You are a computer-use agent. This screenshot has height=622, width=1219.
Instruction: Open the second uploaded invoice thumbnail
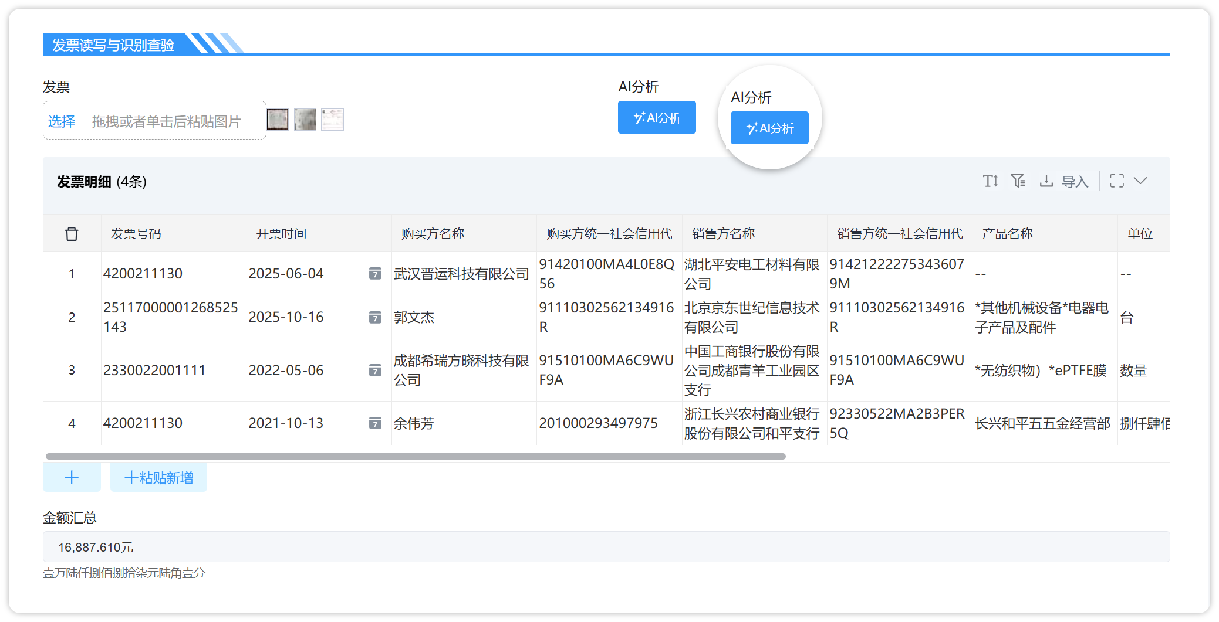[x=305, y=120]
